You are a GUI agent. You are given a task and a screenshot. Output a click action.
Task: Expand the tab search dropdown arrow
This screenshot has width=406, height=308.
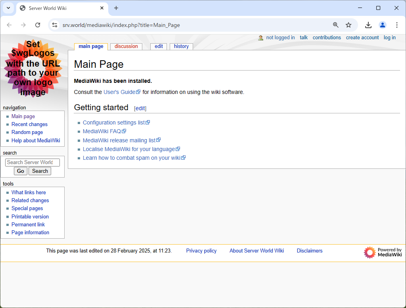pos(8,8)
